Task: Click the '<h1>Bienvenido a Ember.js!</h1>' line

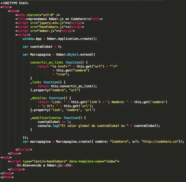Action: 44,165
